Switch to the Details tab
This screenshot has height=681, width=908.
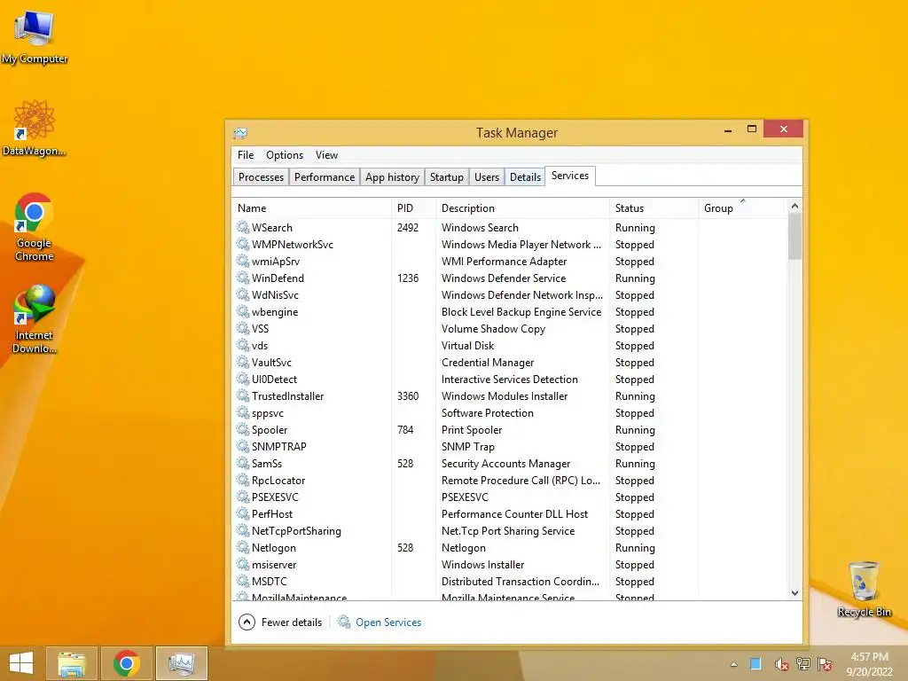point(525,177)
